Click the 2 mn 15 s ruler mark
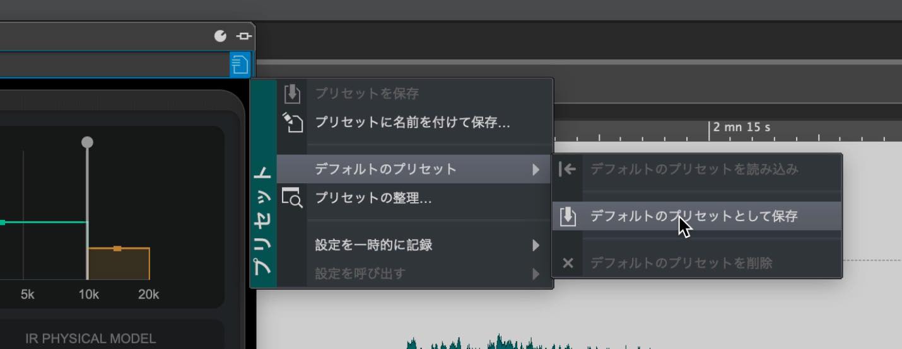The height and width of the screenshot is (349, 902). [742, 127]
